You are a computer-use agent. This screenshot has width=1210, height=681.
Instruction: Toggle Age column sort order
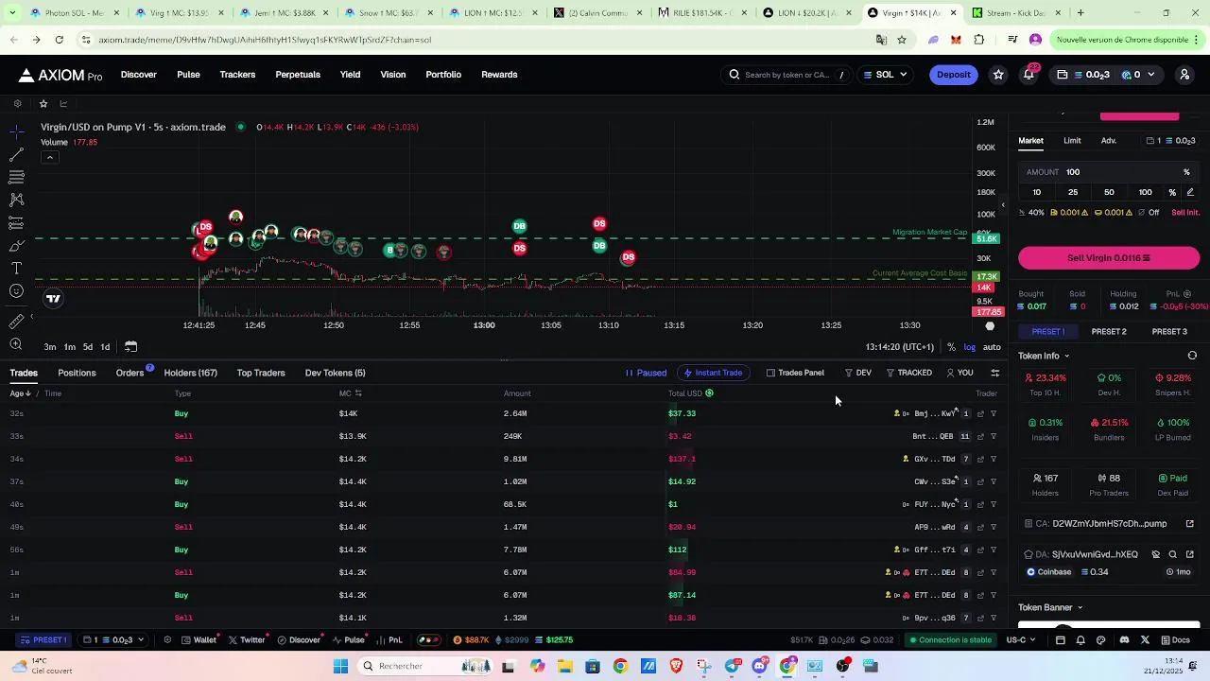point(20,393)
